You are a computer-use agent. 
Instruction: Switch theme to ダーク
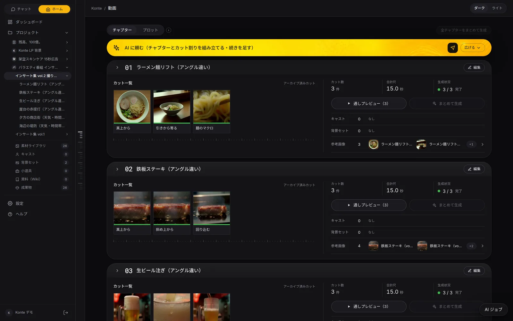(479, 8)
